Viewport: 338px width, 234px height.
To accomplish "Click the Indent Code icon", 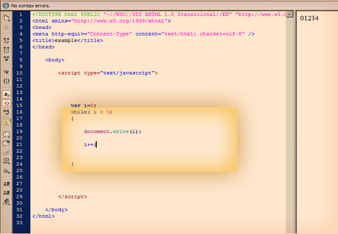I will coord(6,183).
